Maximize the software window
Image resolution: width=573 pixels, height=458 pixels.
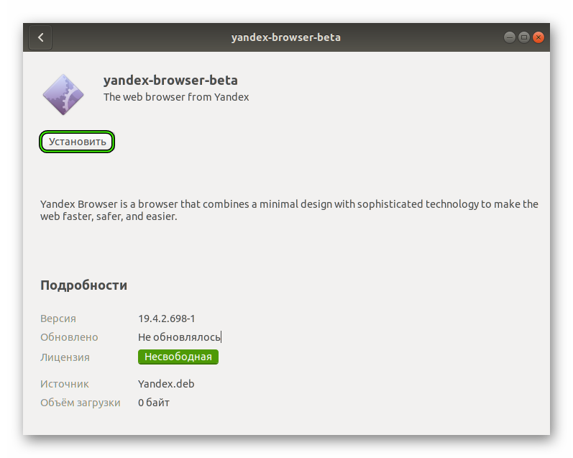tap(523, 37)
